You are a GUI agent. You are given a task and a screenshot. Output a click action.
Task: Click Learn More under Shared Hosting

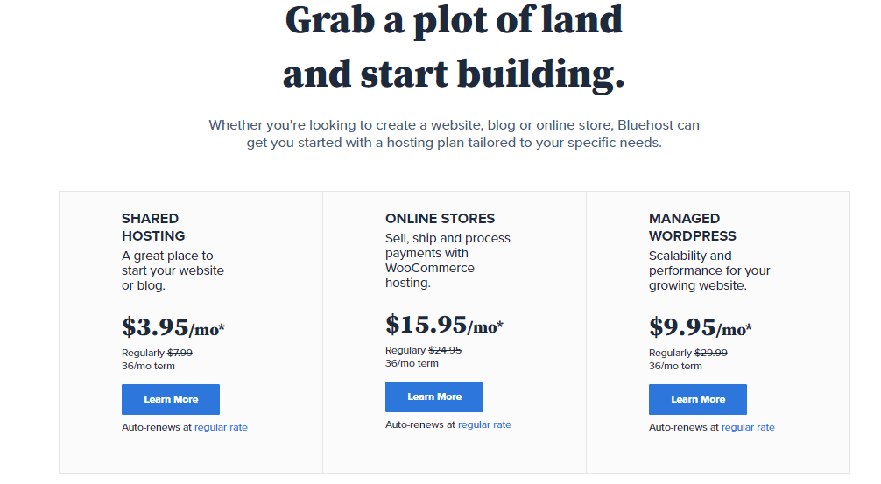[x=170, y=399]
